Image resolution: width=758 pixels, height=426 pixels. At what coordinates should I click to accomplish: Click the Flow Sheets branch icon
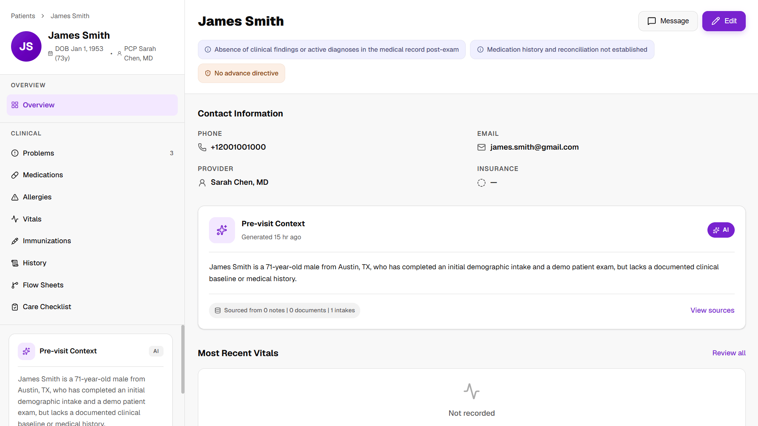15,285
